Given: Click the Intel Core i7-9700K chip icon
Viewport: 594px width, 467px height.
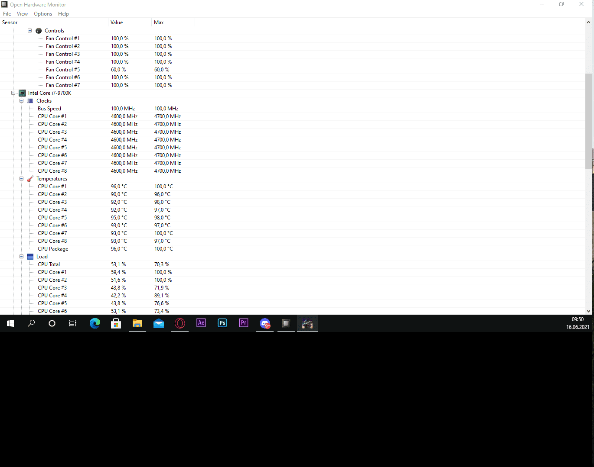Looking at the screenshot, I should (x=22, y=93).
